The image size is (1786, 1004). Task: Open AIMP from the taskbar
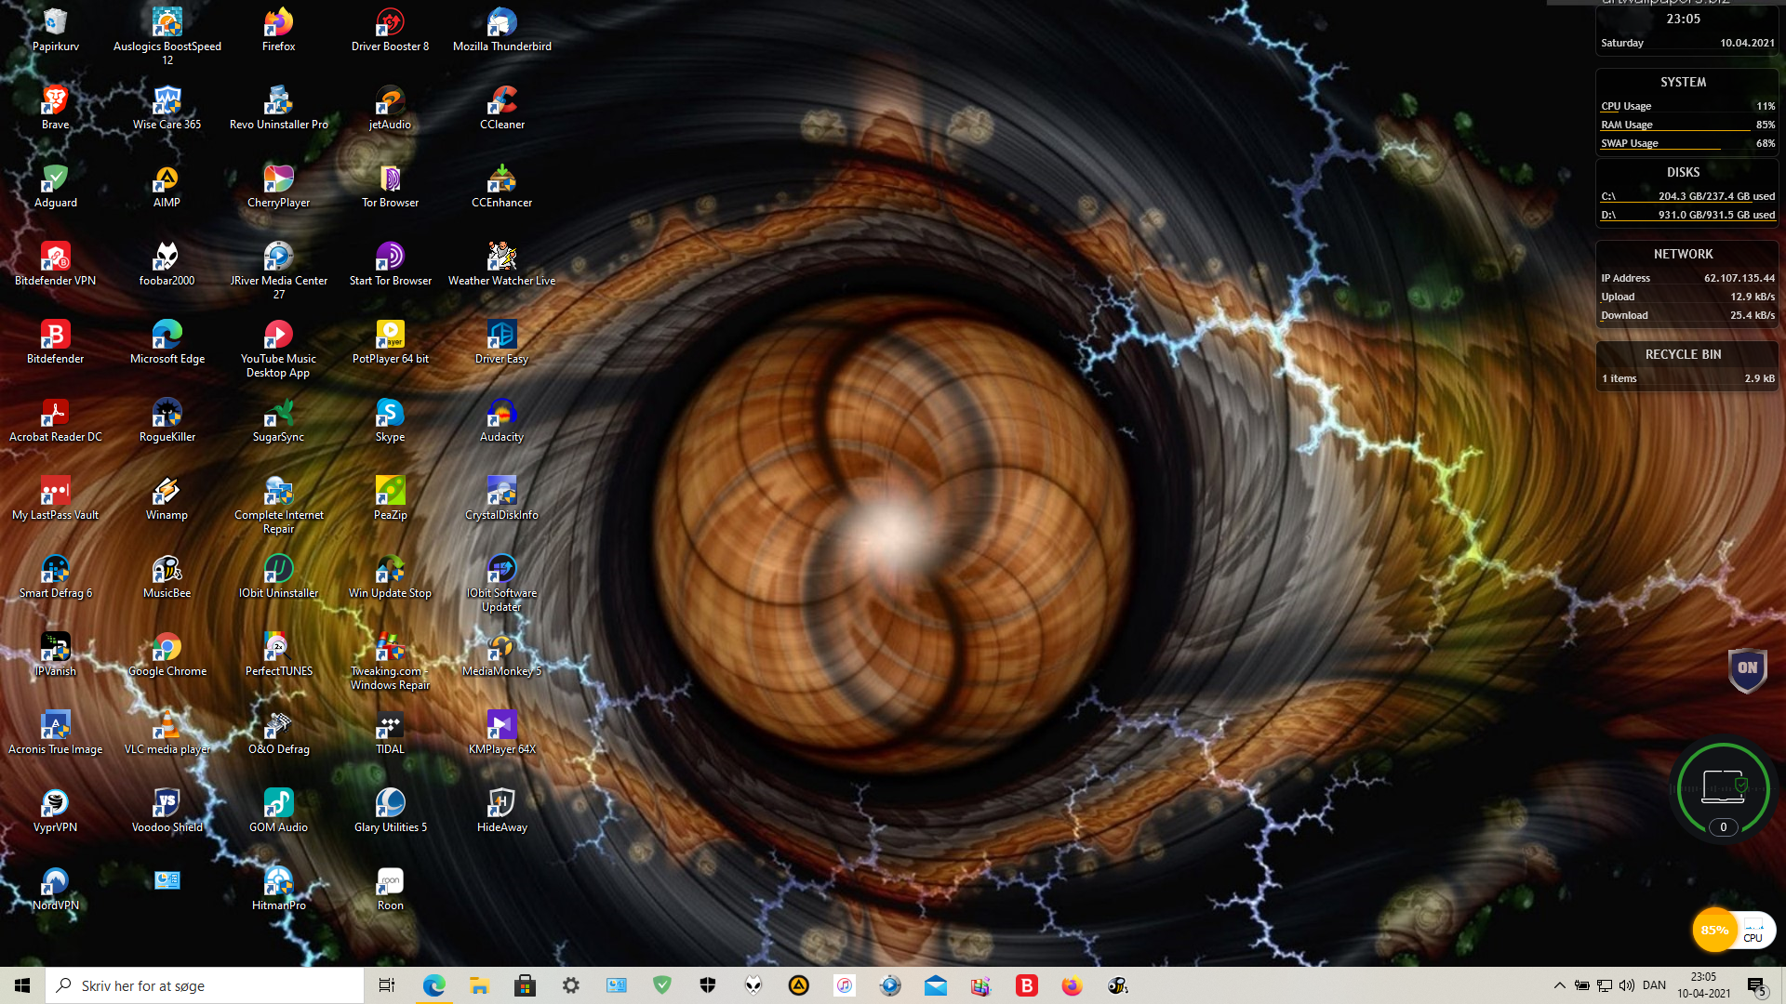coord(798,985)
